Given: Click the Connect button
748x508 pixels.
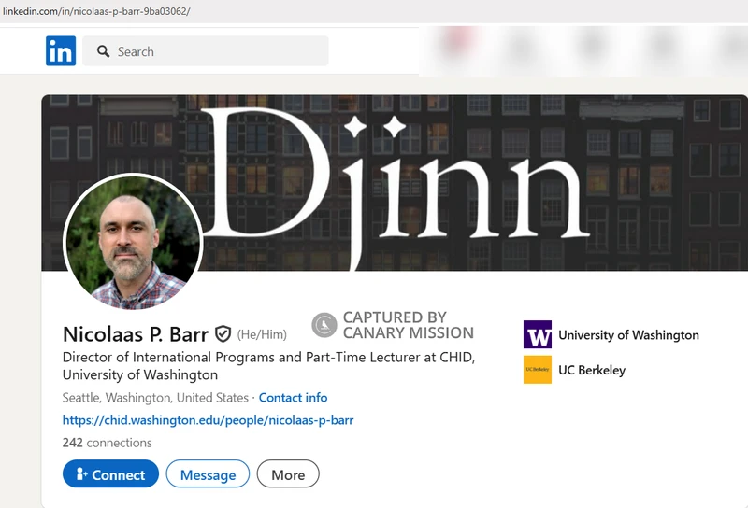Looking at the screenshot, I should [110, 473].
